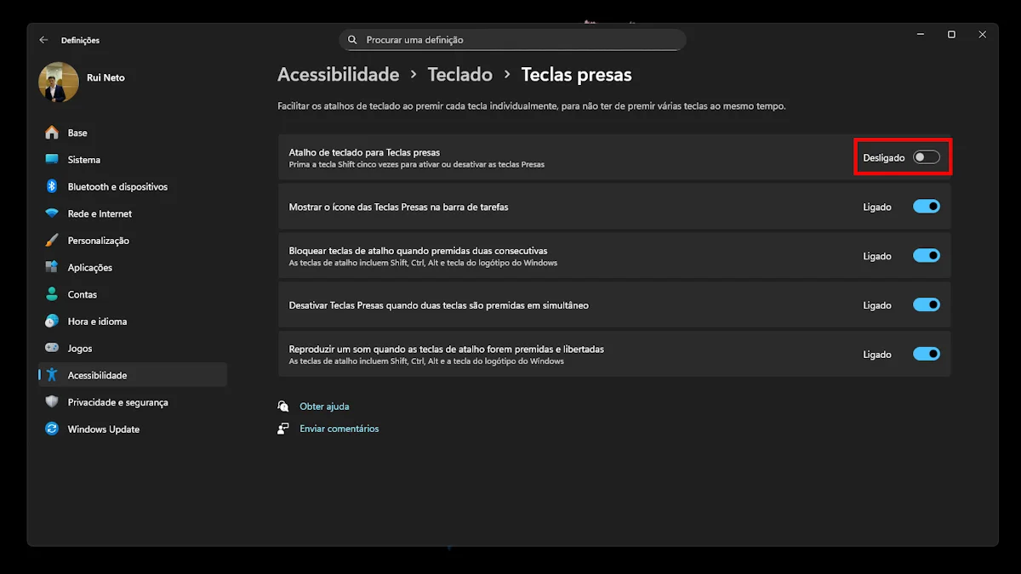This screenshot has width=1021, height=574.
Task: Go to Acessibilidade in the breadcrumb
Action: [x=338, y=75]
